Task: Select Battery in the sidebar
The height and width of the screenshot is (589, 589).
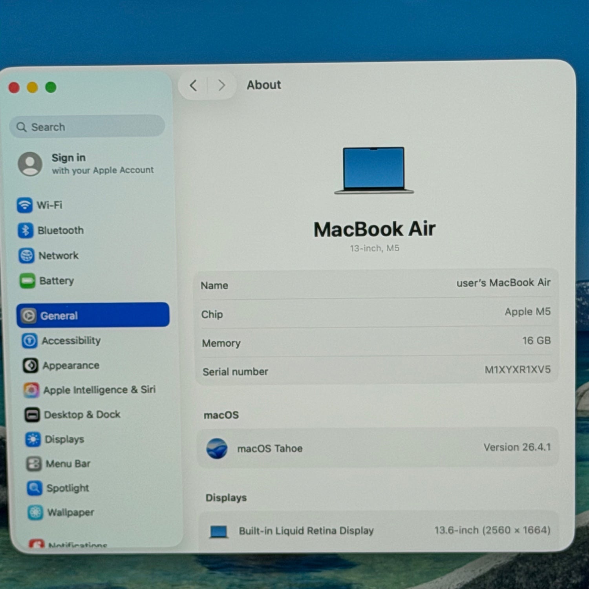Action: coord(93,281)
